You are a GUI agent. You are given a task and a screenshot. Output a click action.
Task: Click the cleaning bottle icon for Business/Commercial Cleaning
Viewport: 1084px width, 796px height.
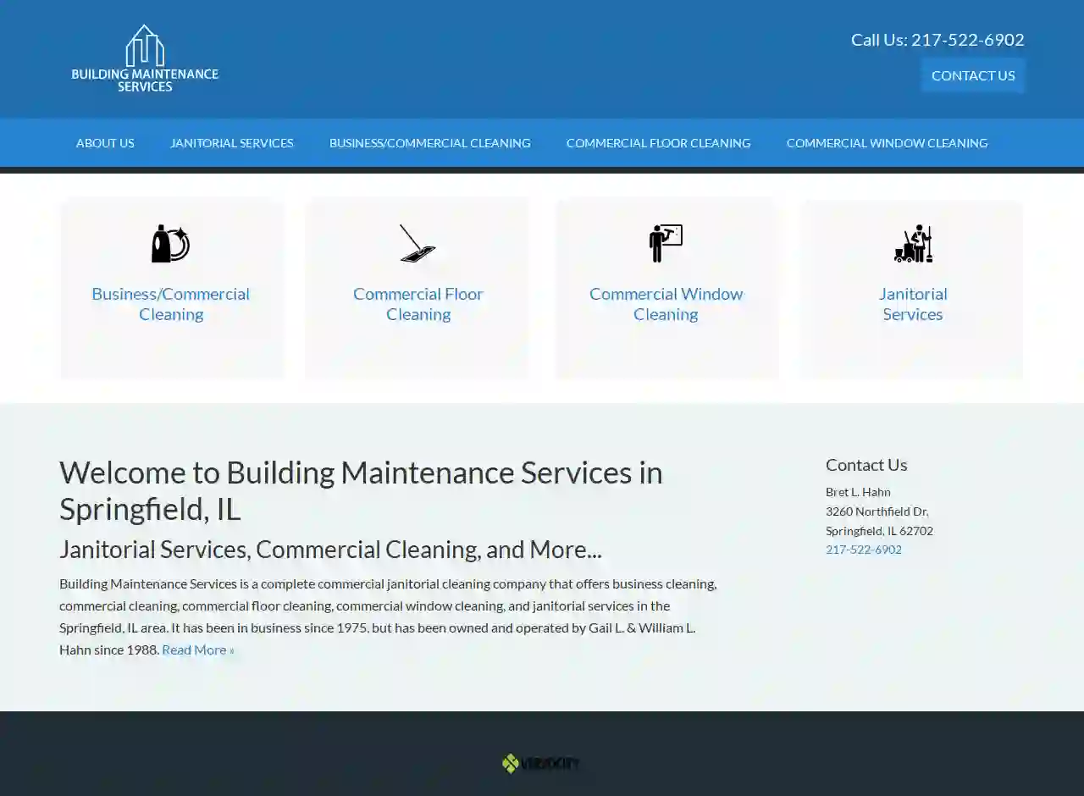pos(171,244)
